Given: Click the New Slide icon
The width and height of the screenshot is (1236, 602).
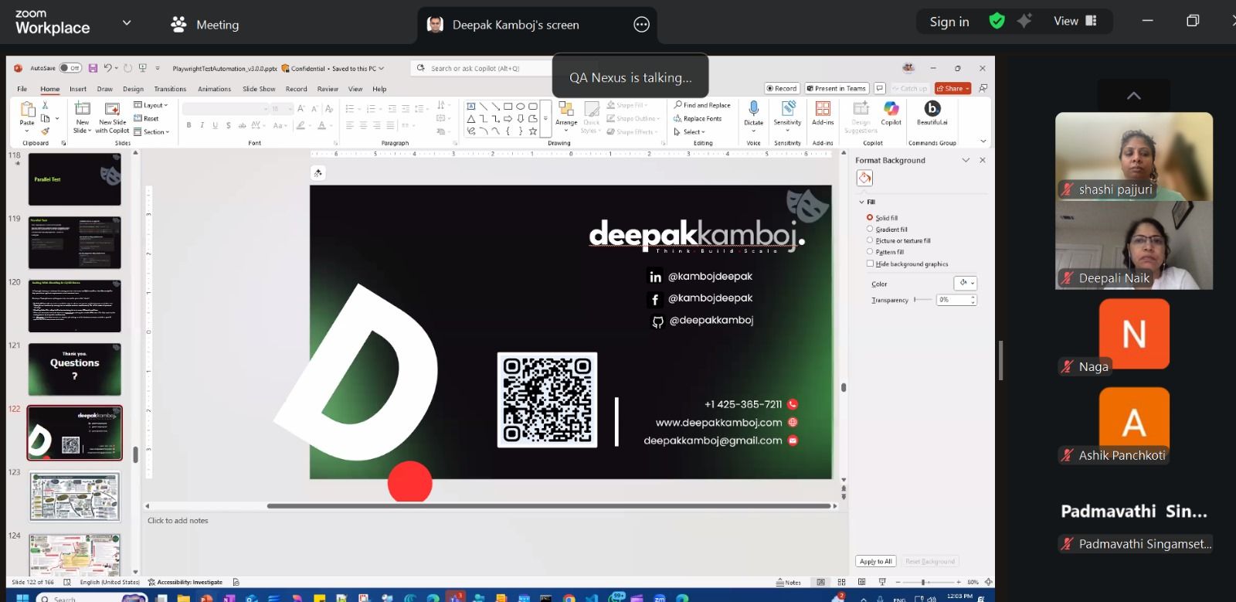Looking at the screenshot, I should (x=82, y=109).
